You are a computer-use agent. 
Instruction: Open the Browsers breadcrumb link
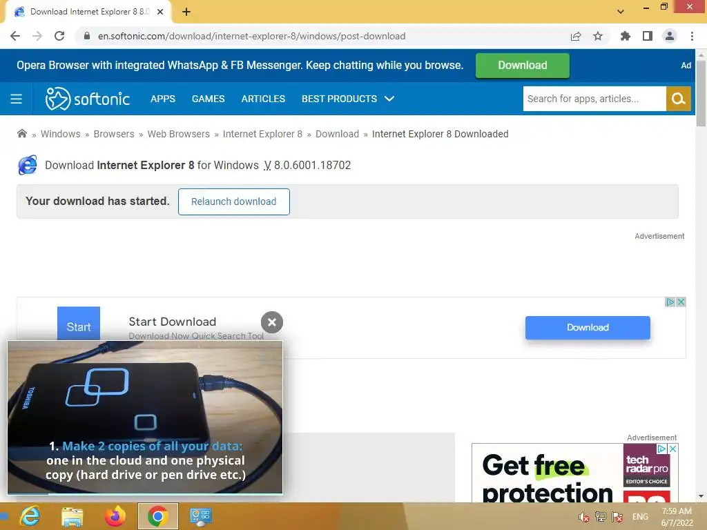114,134
